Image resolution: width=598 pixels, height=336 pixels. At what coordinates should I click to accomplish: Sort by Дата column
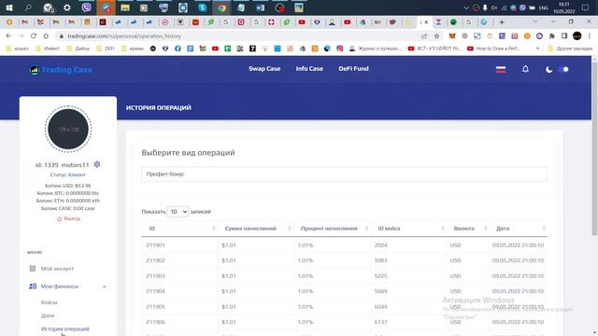click(x=518, y=229)
